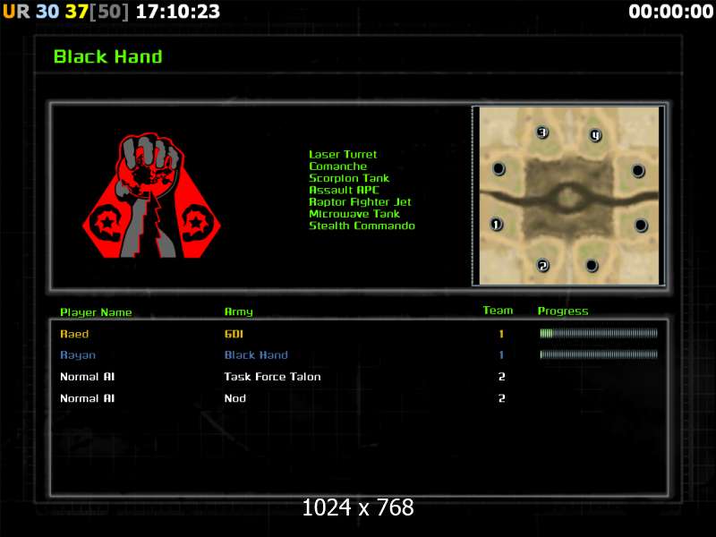Click the Task Force Talon army cell

273,377
